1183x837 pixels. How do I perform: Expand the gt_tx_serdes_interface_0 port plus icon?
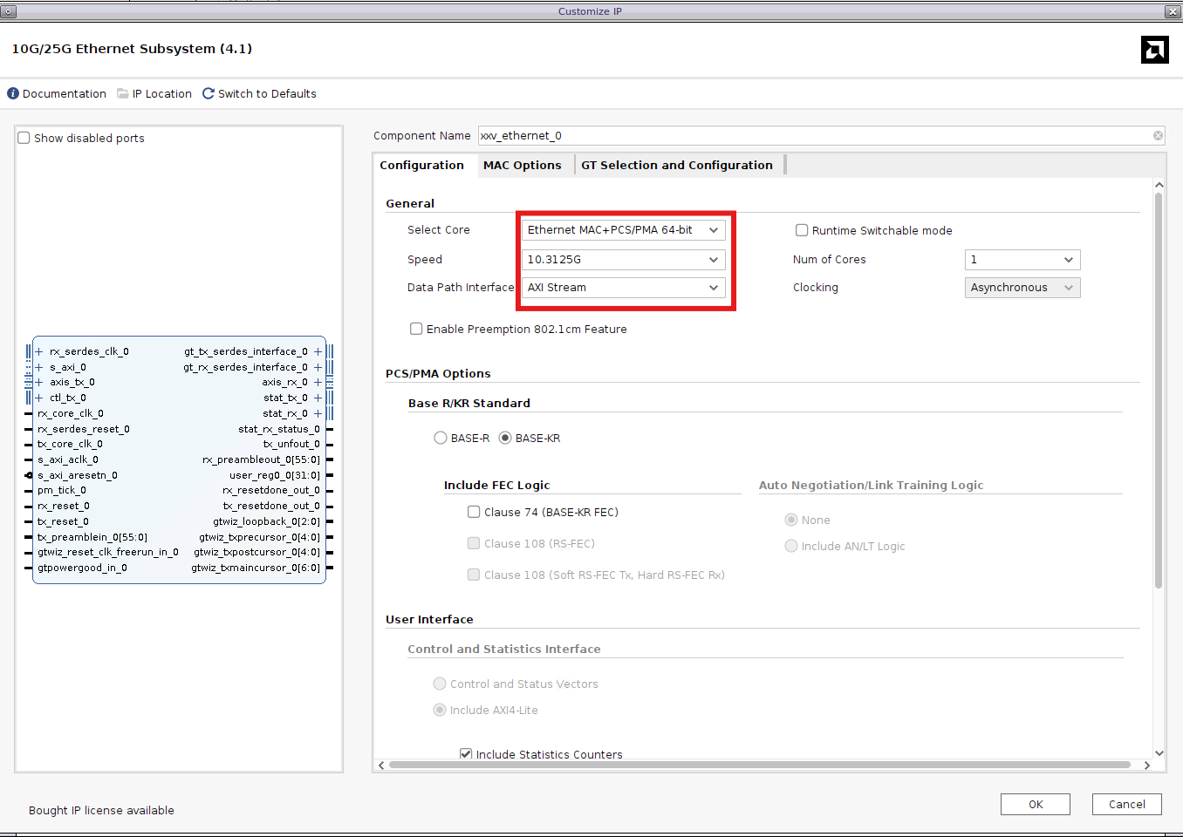click(x=318, y=351)
